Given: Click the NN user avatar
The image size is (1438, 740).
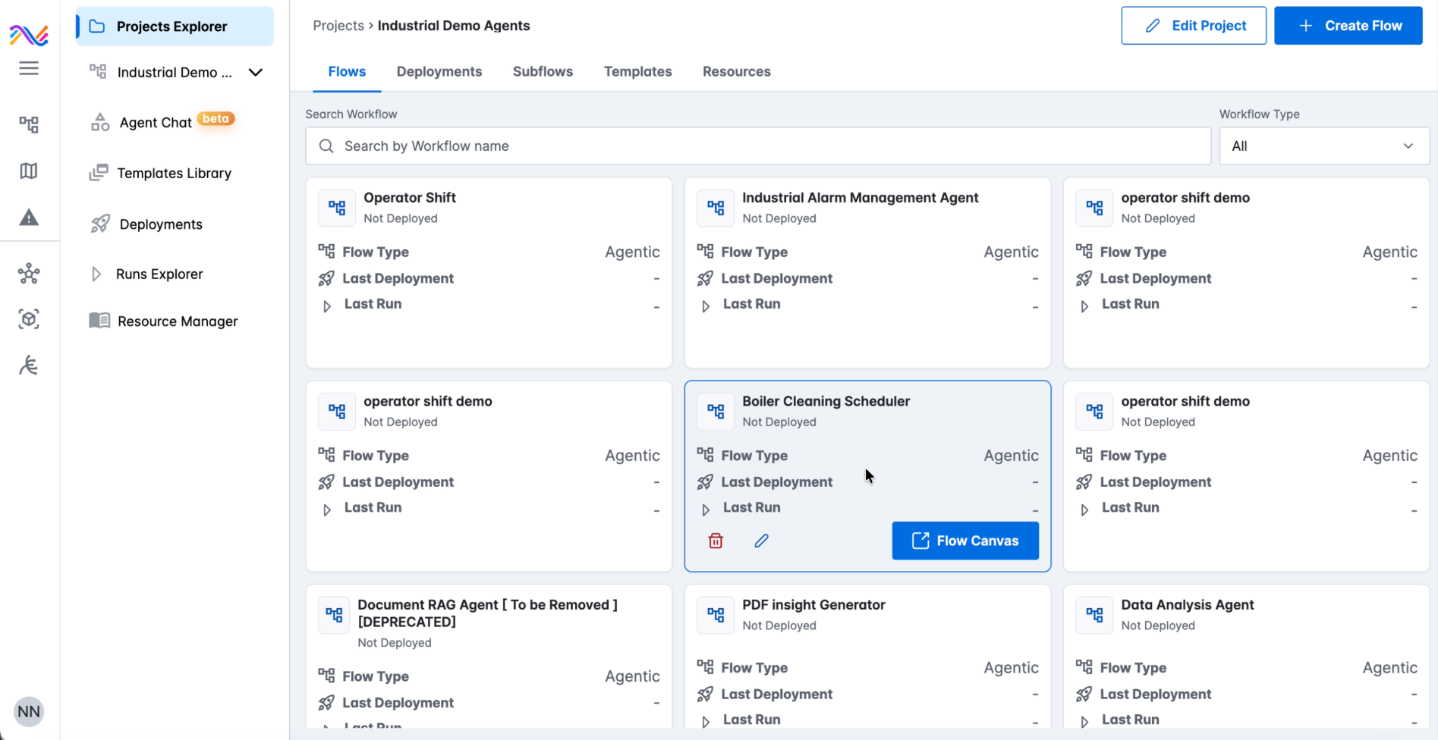Looking at the screenshot, I should (x=29, y=711).
